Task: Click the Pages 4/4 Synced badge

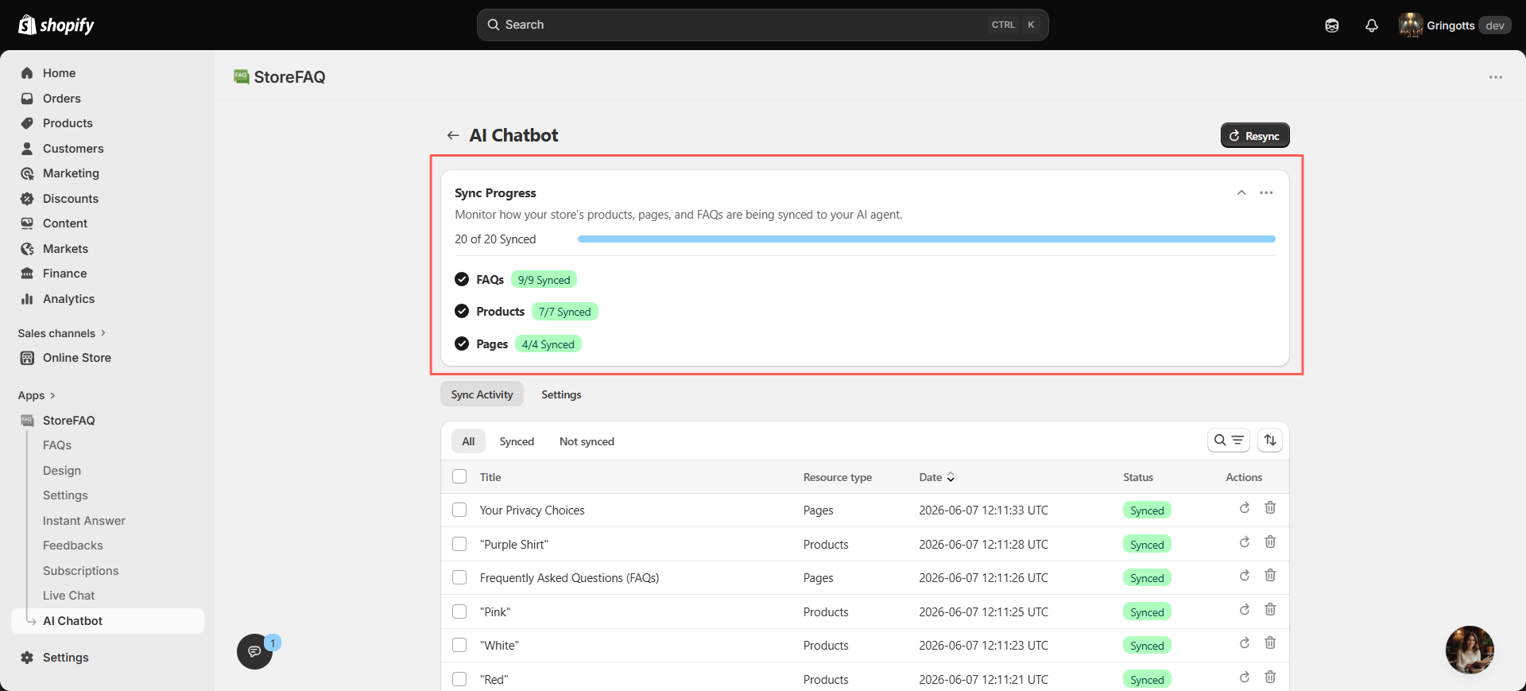Action: point(548,344)
